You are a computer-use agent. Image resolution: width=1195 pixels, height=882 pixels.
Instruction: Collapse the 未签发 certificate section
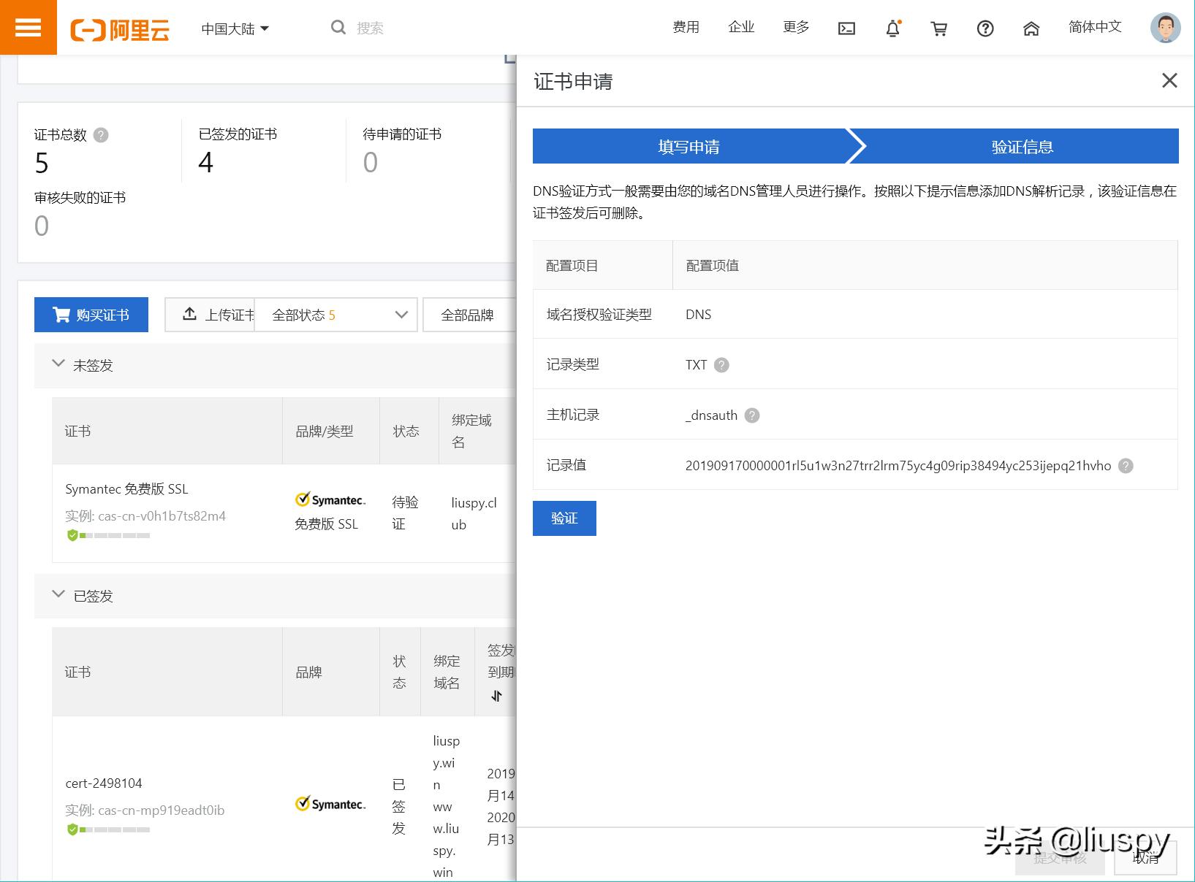click(58, 364)
